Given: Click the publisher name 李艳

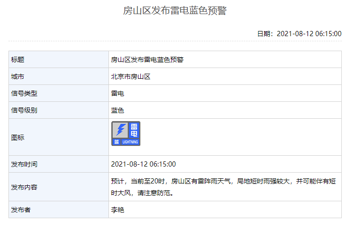Looking at the screenshot, I should [117, 210].
